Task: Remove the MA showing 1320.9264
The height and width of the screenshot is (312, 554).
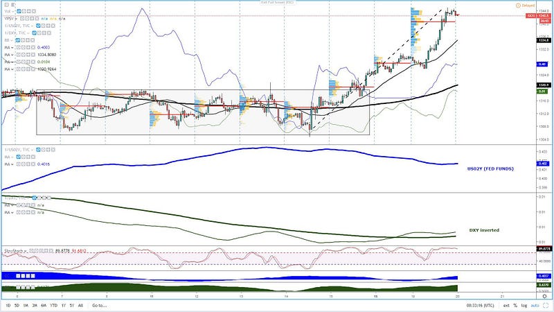Action: click(x=33, y=69)
